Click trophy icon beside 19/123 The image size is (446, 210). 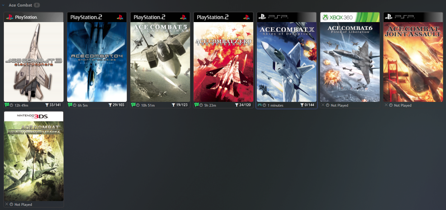(173, 105)
